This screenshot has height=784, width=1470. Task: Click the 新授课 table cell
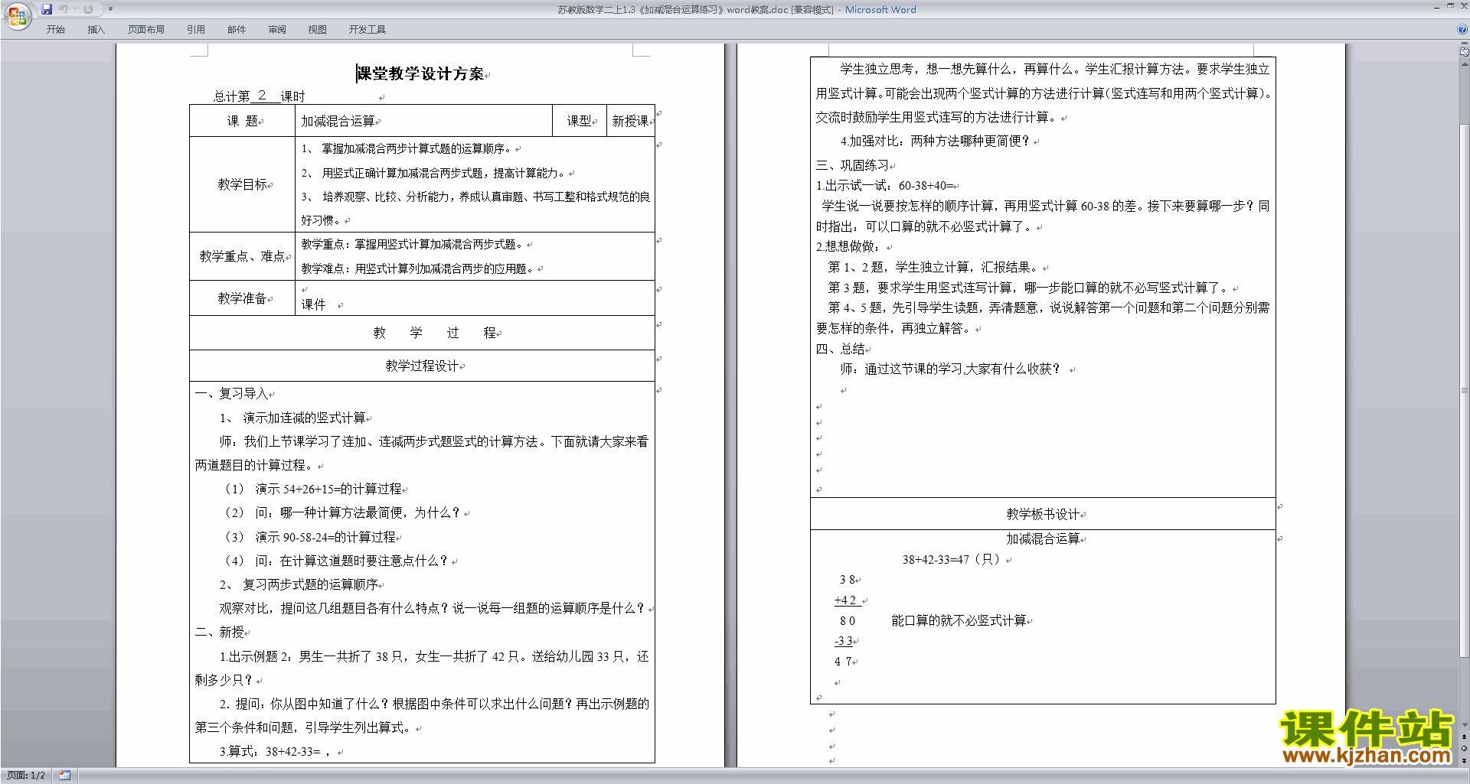tap(630, 121)
